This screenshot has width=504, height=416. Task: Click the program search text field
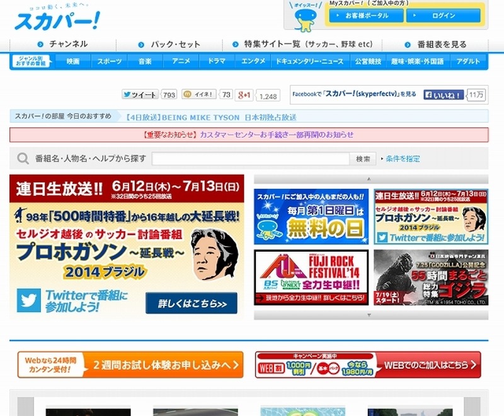[250, 159]
